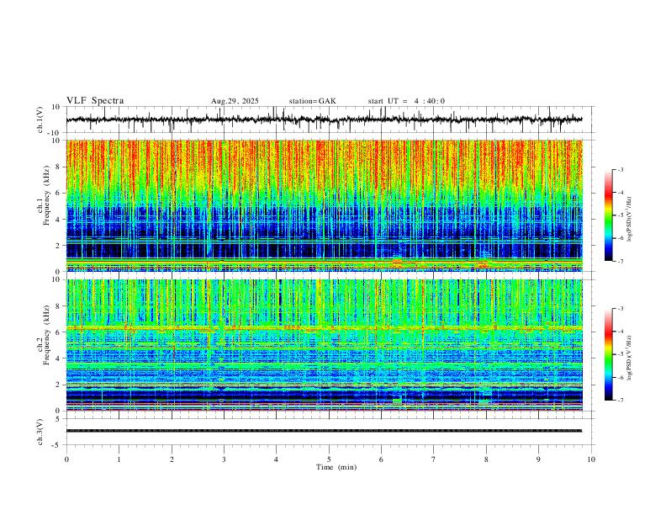Image resolution: width=666 pixels, height=515 pixels.
Task: Click the ch.2 "Frequency (kHz)" axis label
Action: [46, 335]
